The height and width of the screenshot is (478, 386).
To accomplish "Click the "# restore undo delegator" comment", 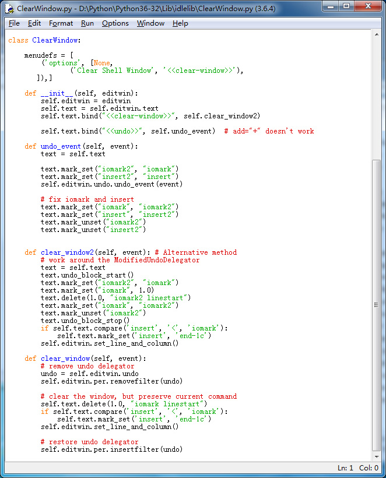I will (89, 442).
